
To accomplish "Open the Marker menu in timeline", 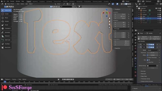I will click(x=24, y=79).
